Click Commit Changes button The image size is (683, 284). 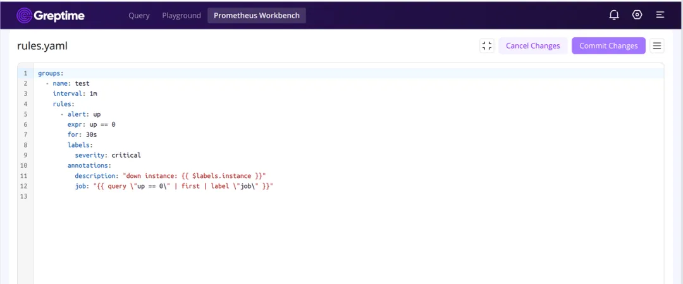click(608, 45)
